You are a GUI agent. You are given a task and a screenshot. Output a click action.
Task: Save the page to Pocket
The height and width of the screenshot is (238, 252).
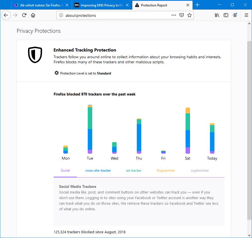coord(182,15)
